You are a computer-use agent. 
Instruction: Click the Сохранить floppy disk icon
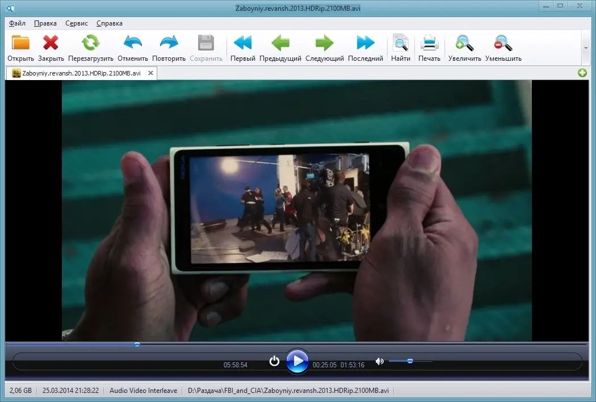206,43
